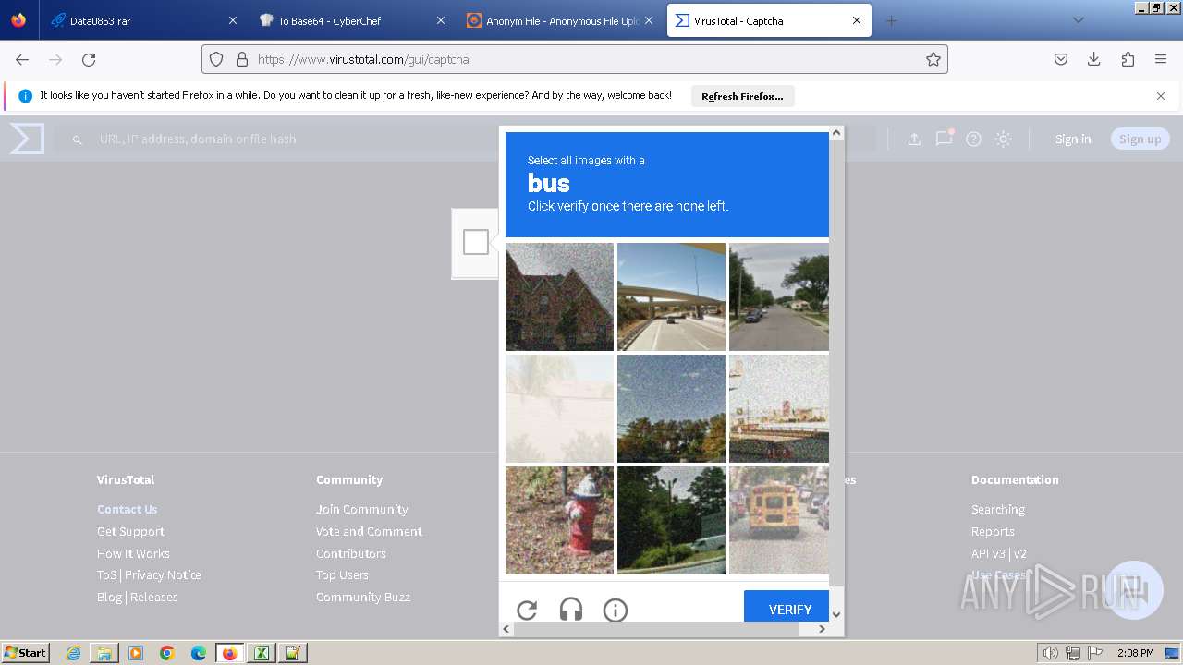Open the Firefox downloads icon

click(1094, 59)
